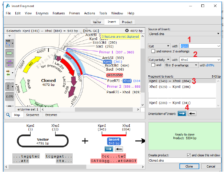Click the Clone button
The width and height of the screenshot is (224, 172).
[x=189, y=166]
